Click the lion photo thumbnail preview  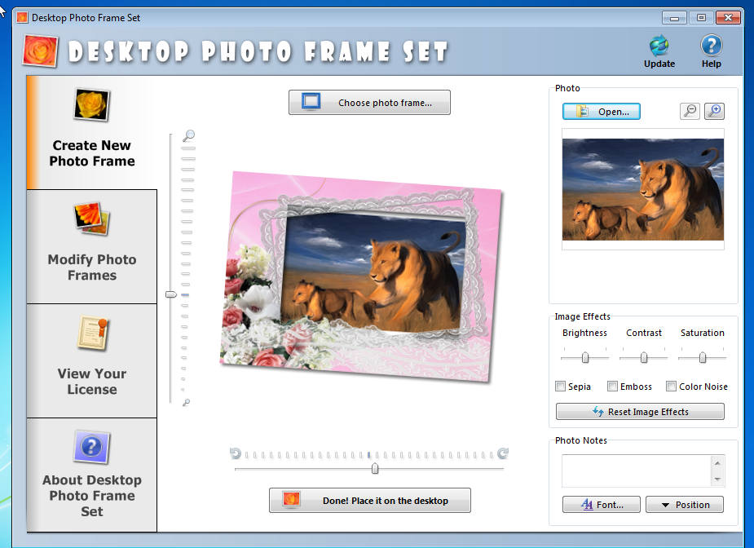pyautogui.click(x=643, y=189)
